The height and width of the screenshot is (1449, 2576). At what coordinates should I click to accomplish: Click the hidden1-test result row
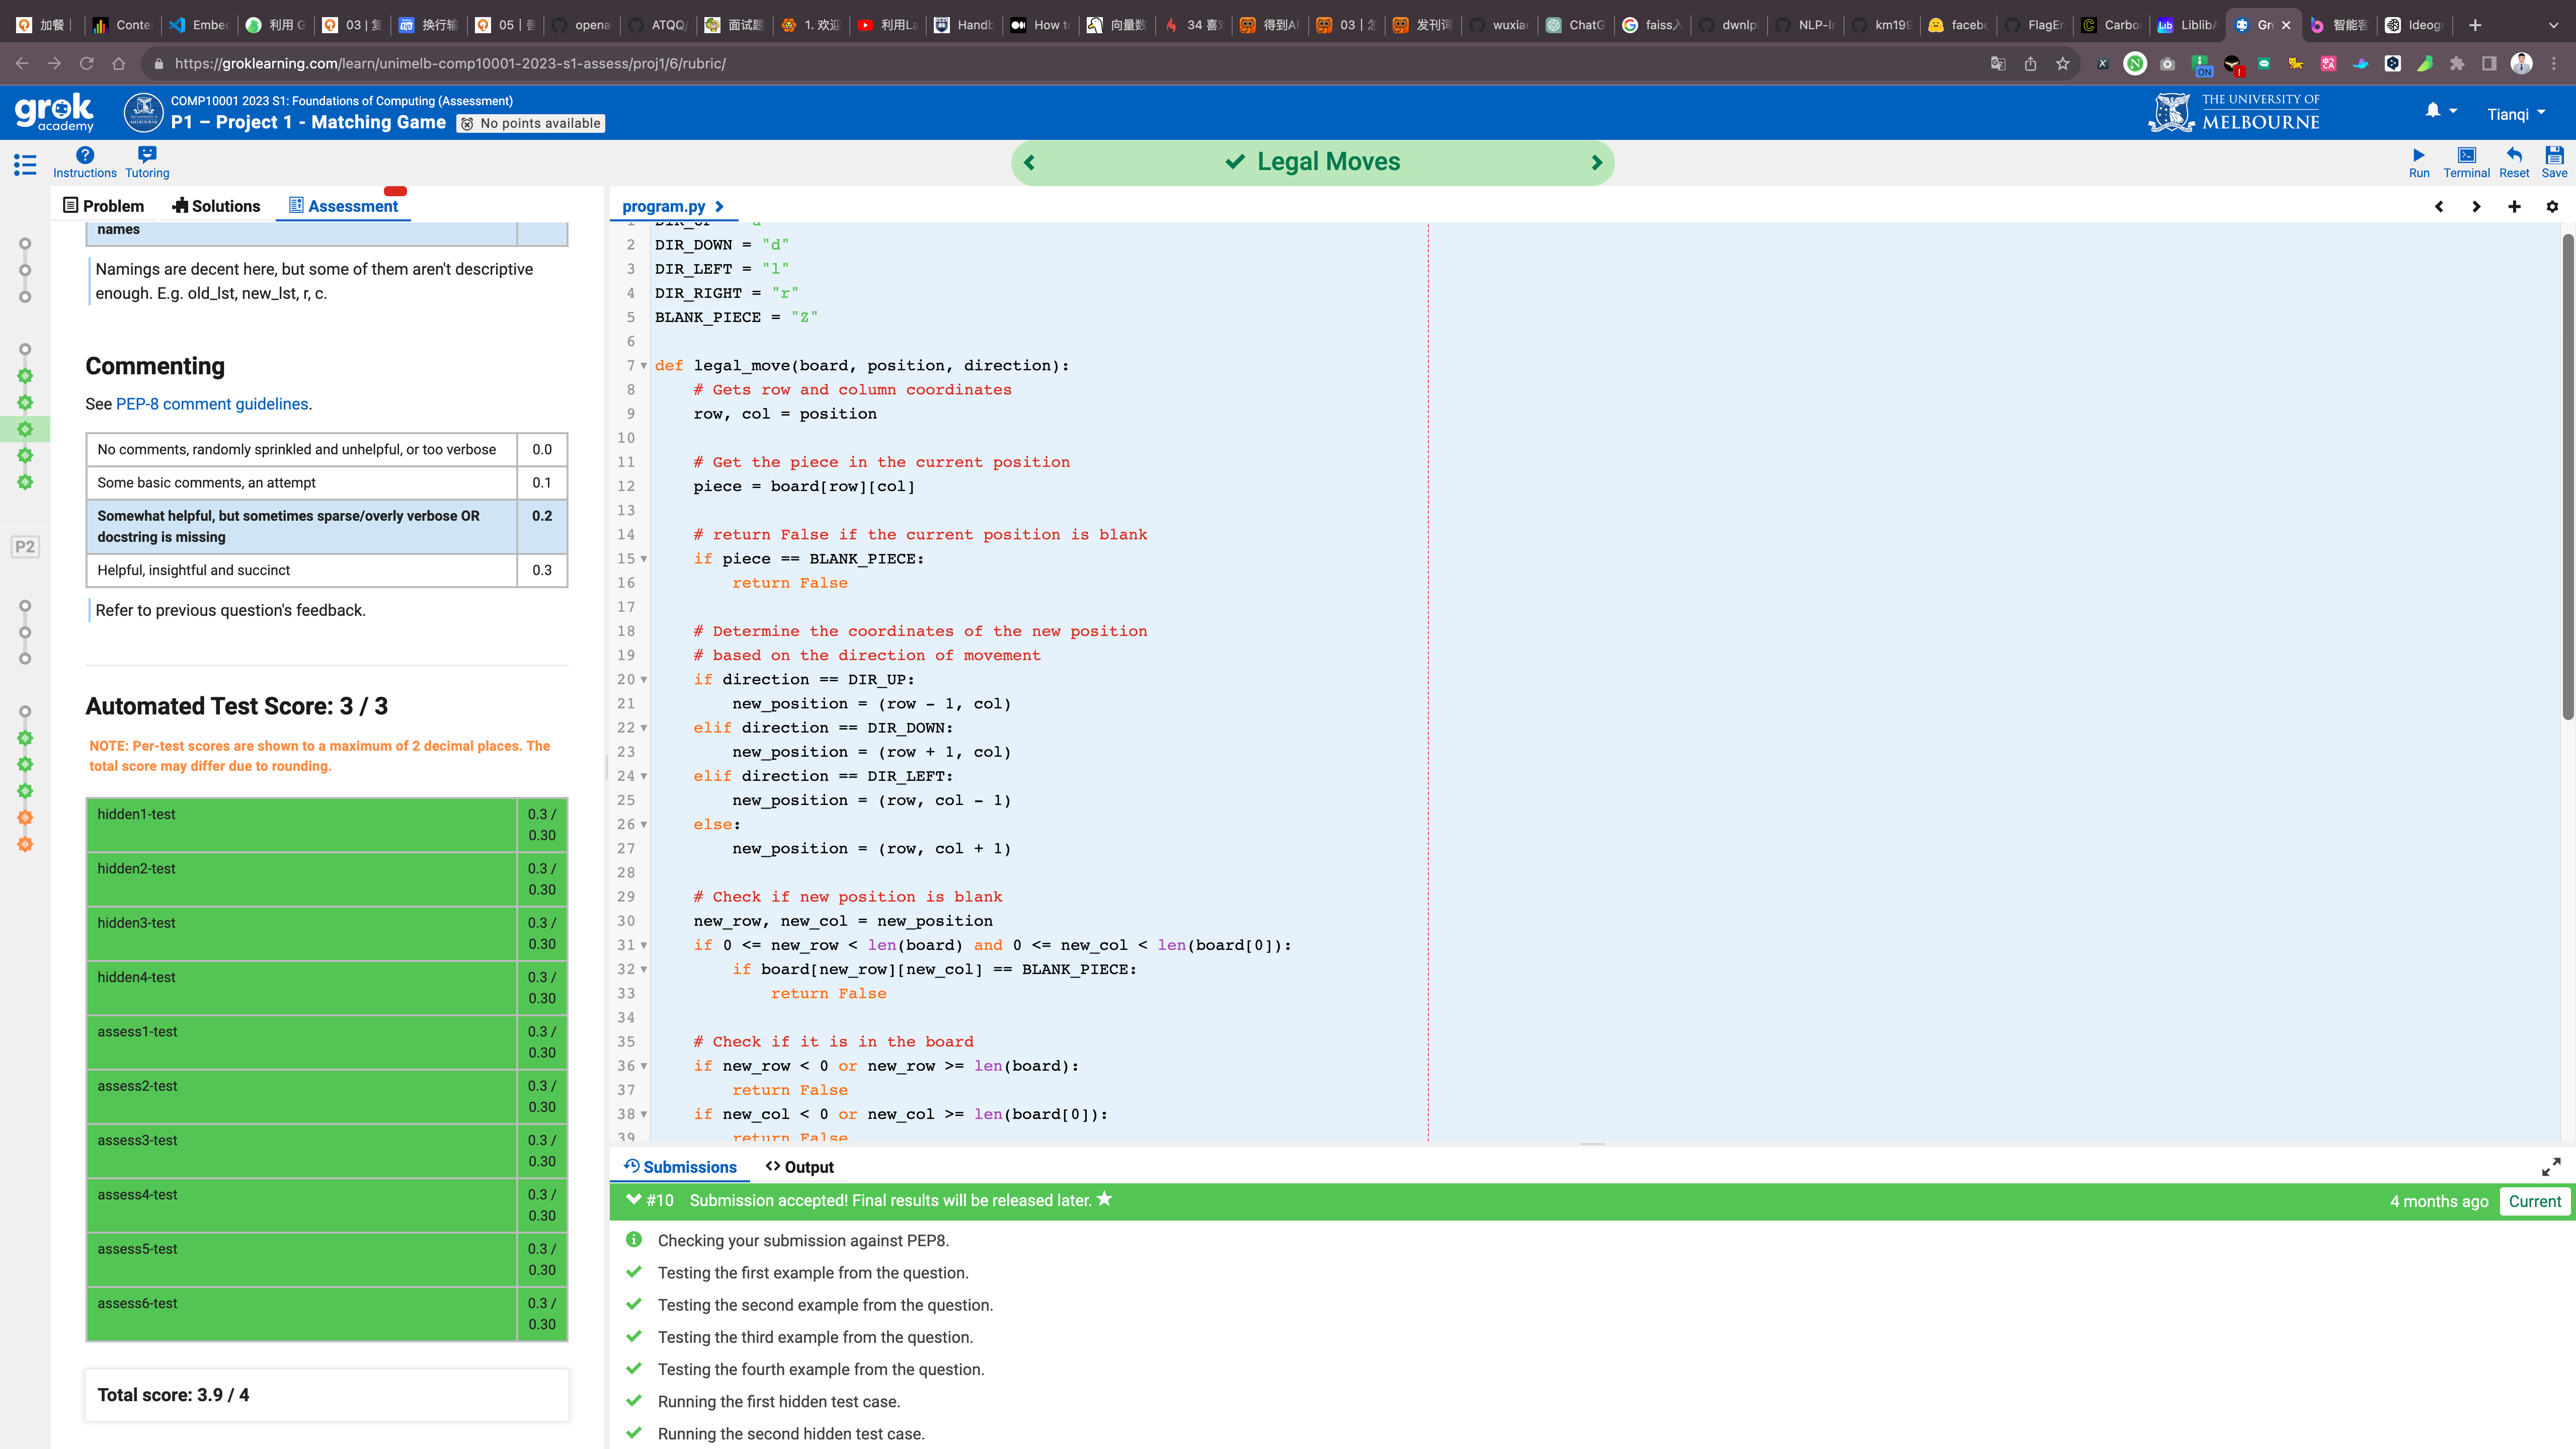tap(327, 825)
